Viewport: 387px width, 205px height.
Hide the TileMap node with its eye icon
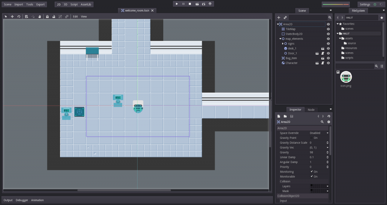point(328,29)
